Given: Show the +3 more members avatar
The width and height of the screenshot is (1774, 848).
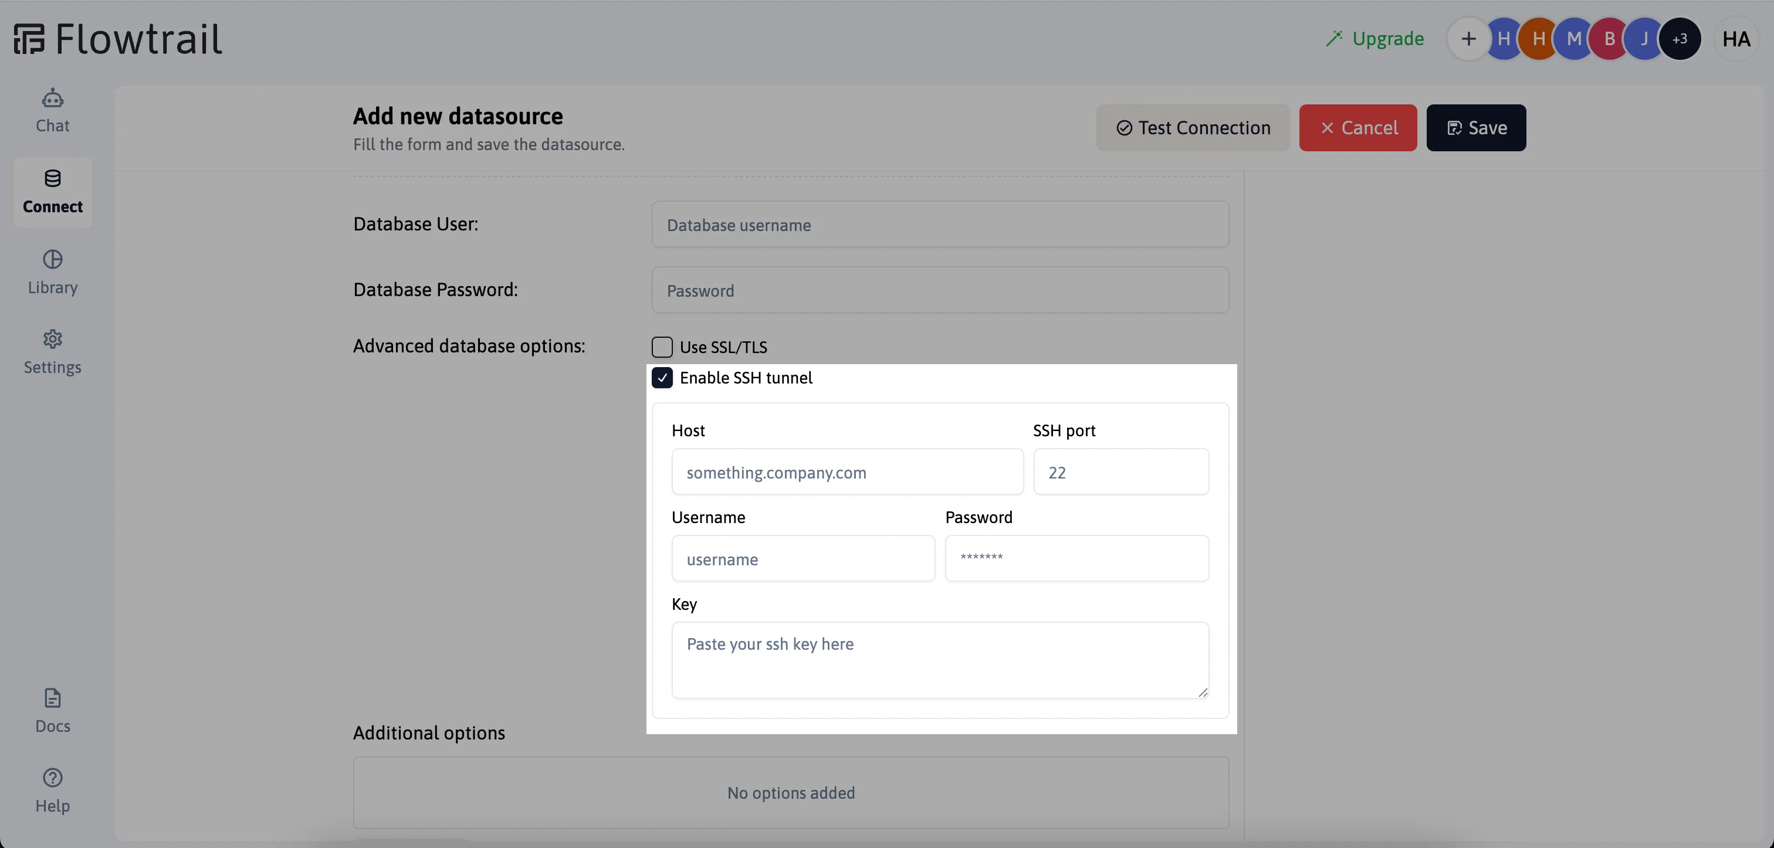Looking at the screenshot, I should [1680, 39].
